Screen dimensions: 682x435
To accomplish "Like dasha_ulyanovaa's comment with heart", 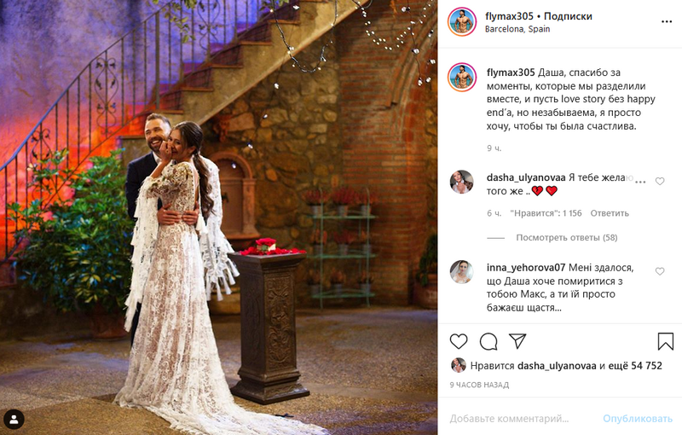I will click(660, 182).
